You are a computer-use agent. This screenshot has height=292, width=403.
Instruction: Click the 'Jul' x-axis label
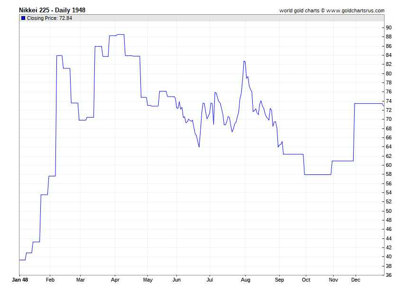210,280
